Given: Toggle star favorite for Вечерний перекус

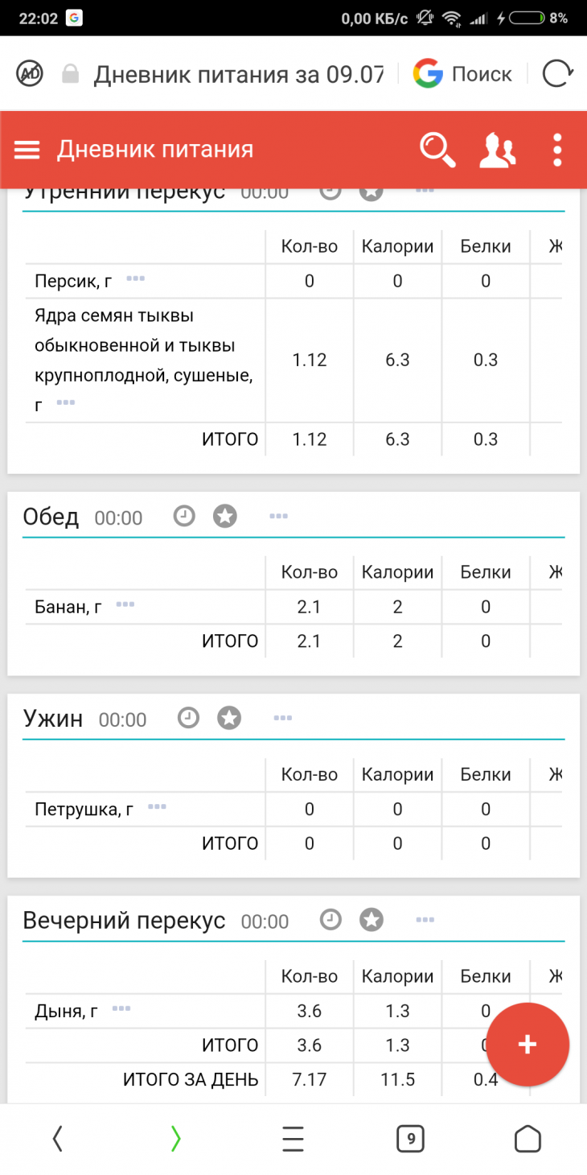Looking at the screenshot, I should 371,920.
